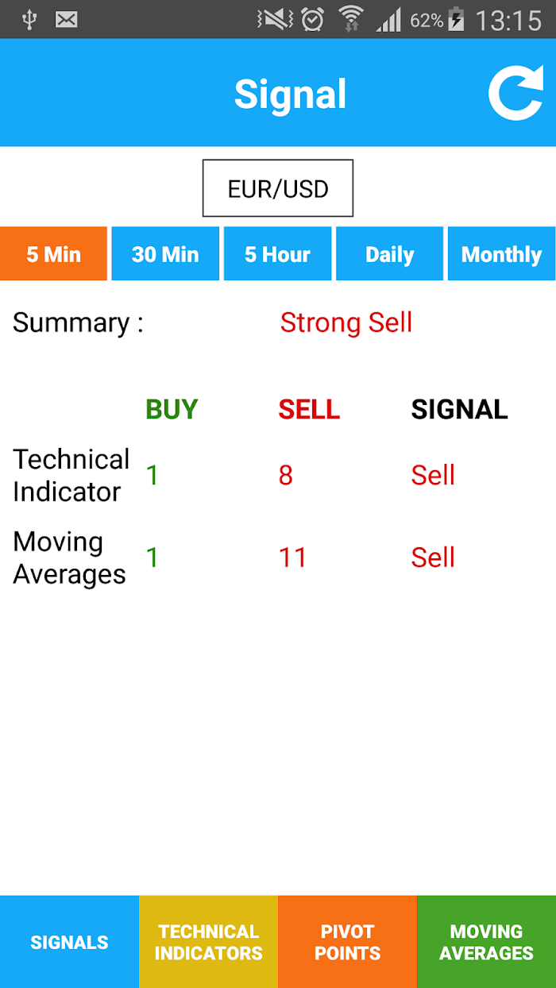Screen dimensions: 556x988
Task: Tap the Technical Indicator row Sell signal
Action: pyautogui.click(x=433, y=475)
